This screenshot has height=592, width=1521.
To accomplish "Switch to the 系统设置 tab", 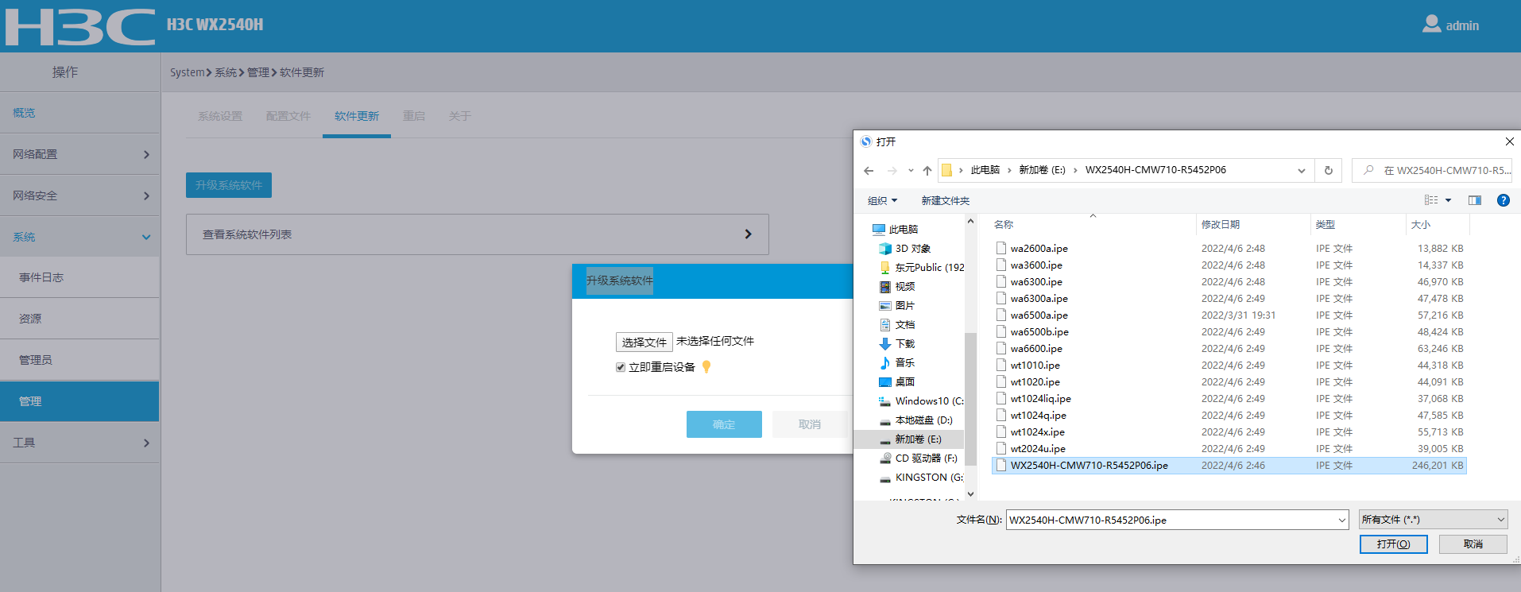I will (x=220, y=116).
